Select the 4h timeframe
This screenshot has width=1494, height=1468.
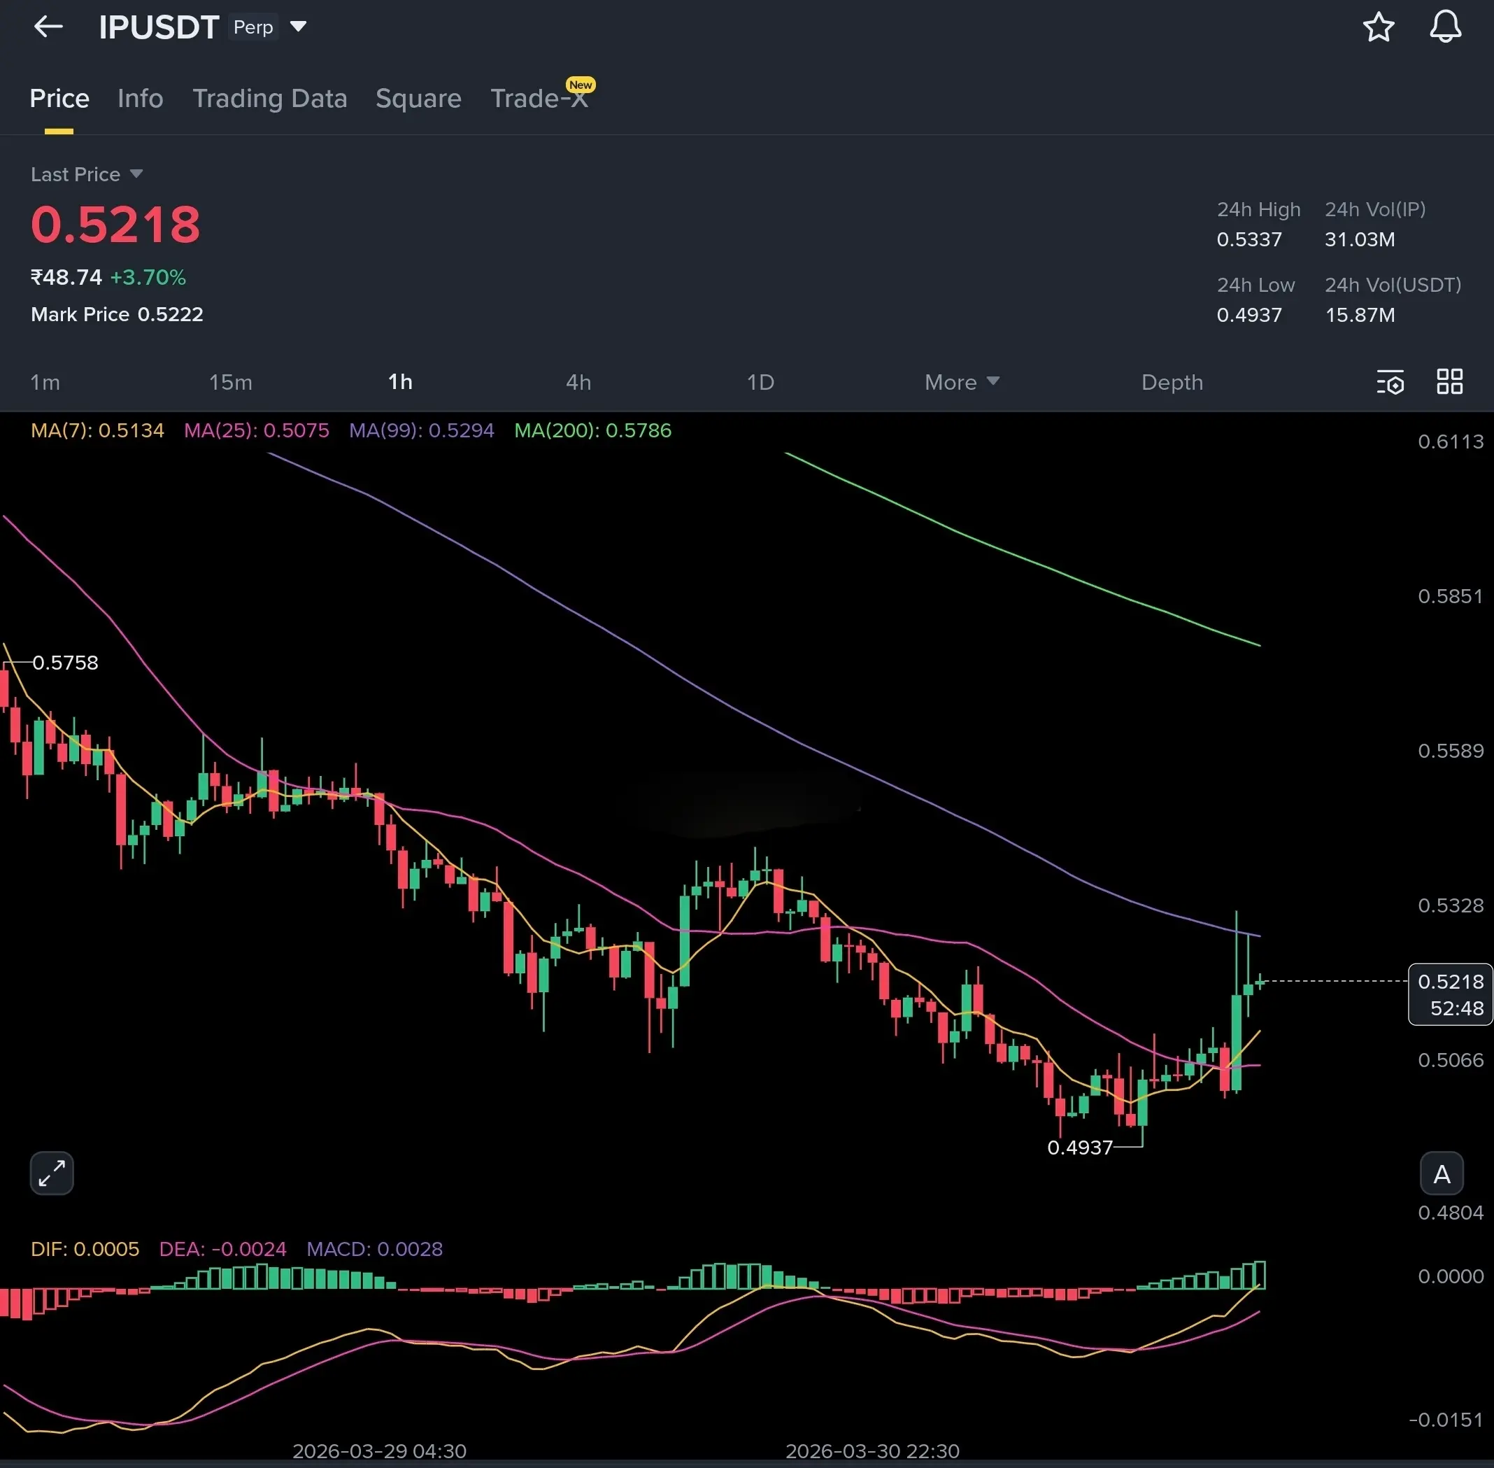[578, 383]
